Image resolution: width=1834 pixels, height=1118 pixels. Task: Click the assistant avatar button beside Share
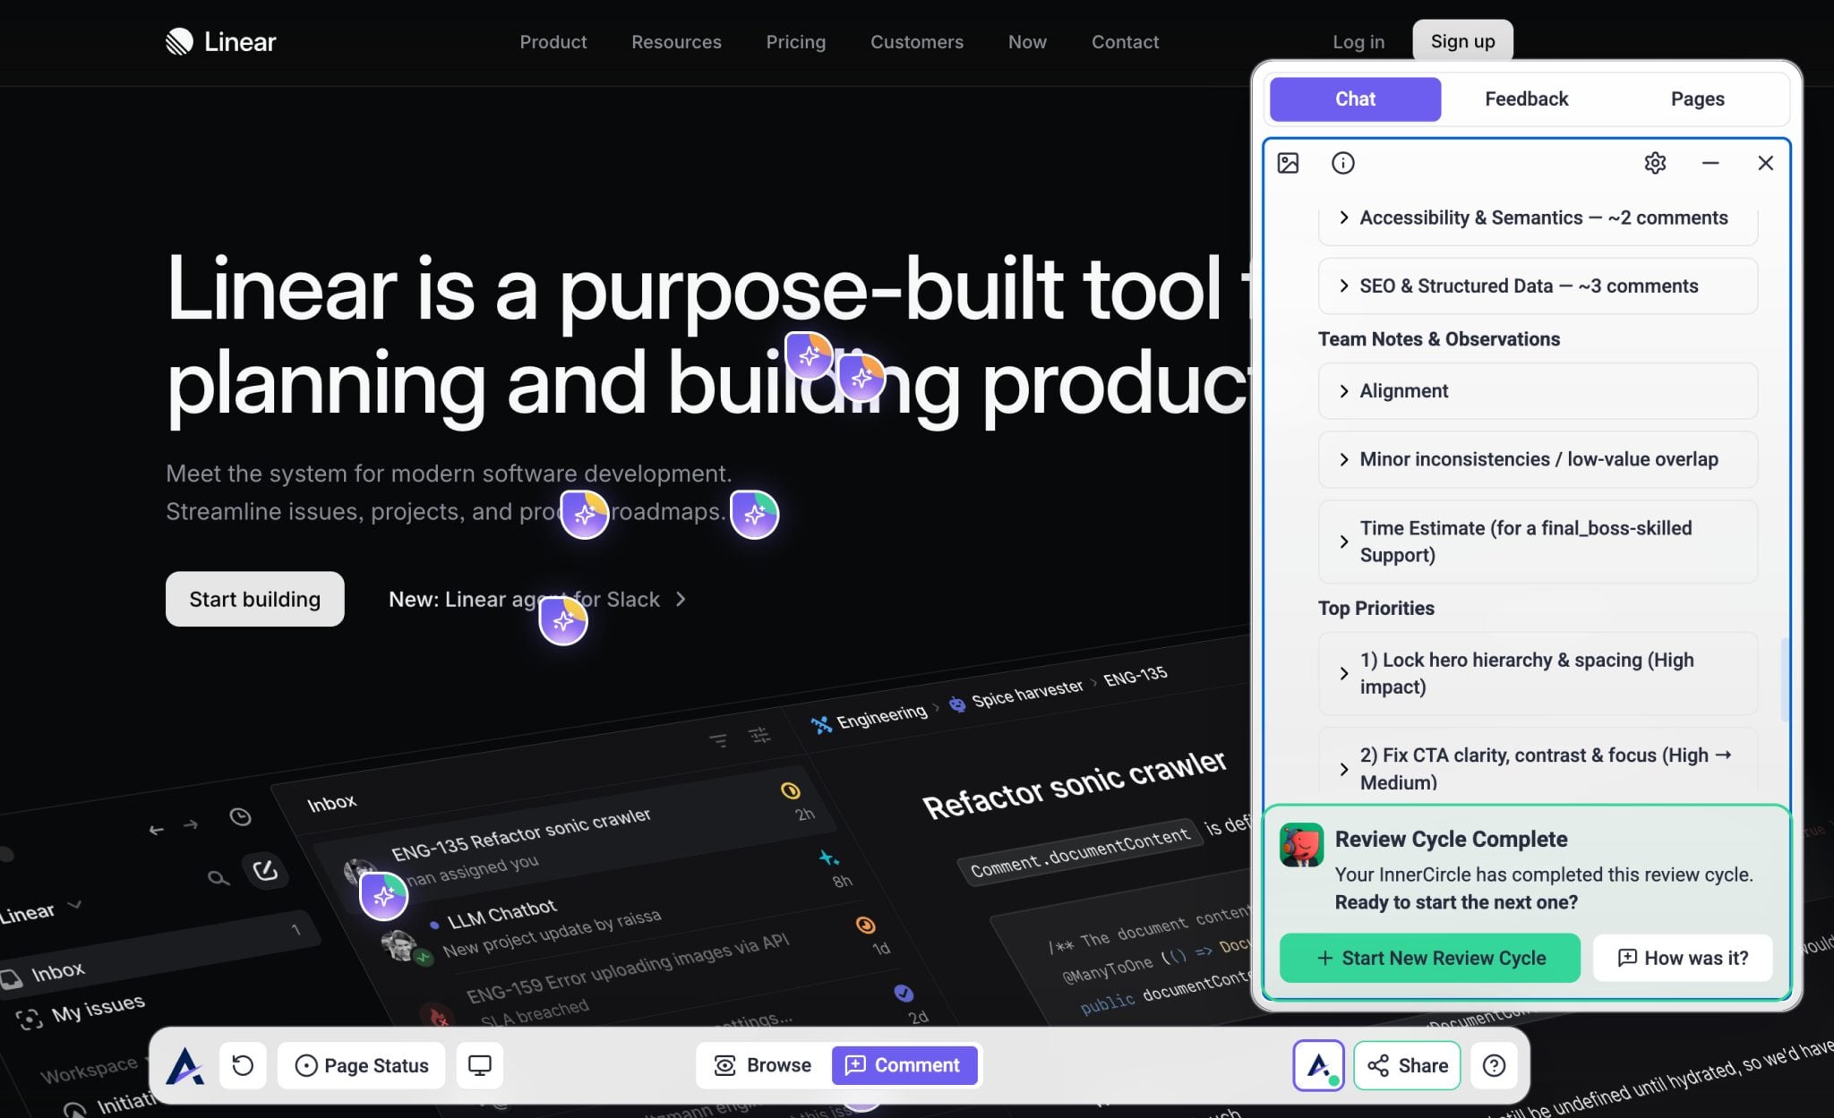[x=1317, y=1065]
